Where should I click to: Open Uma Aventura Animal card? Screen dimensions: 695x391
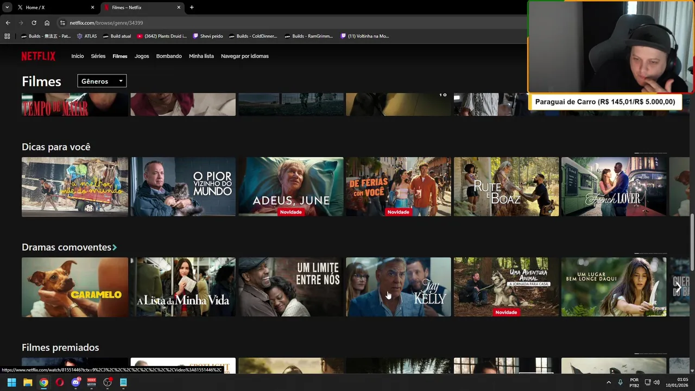point(506,287)
